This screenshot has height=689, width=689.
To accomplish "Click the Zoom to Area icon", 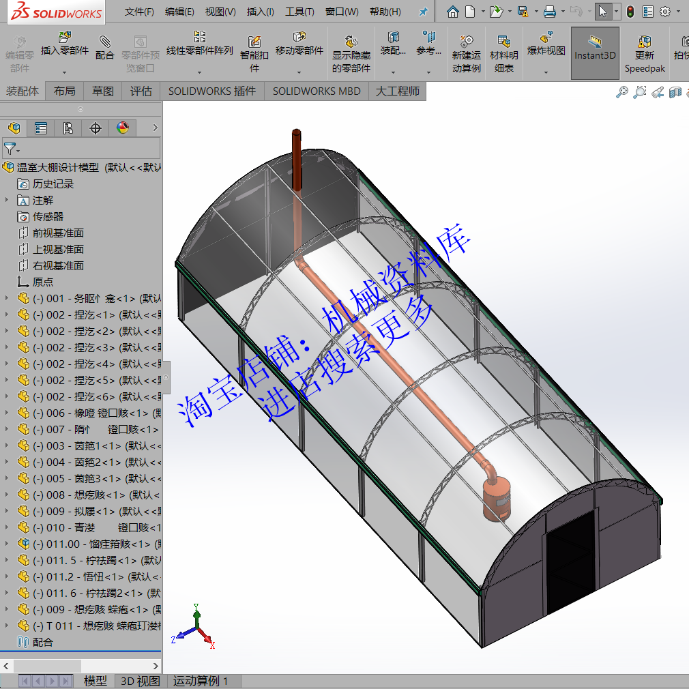I will coord(639,92).
